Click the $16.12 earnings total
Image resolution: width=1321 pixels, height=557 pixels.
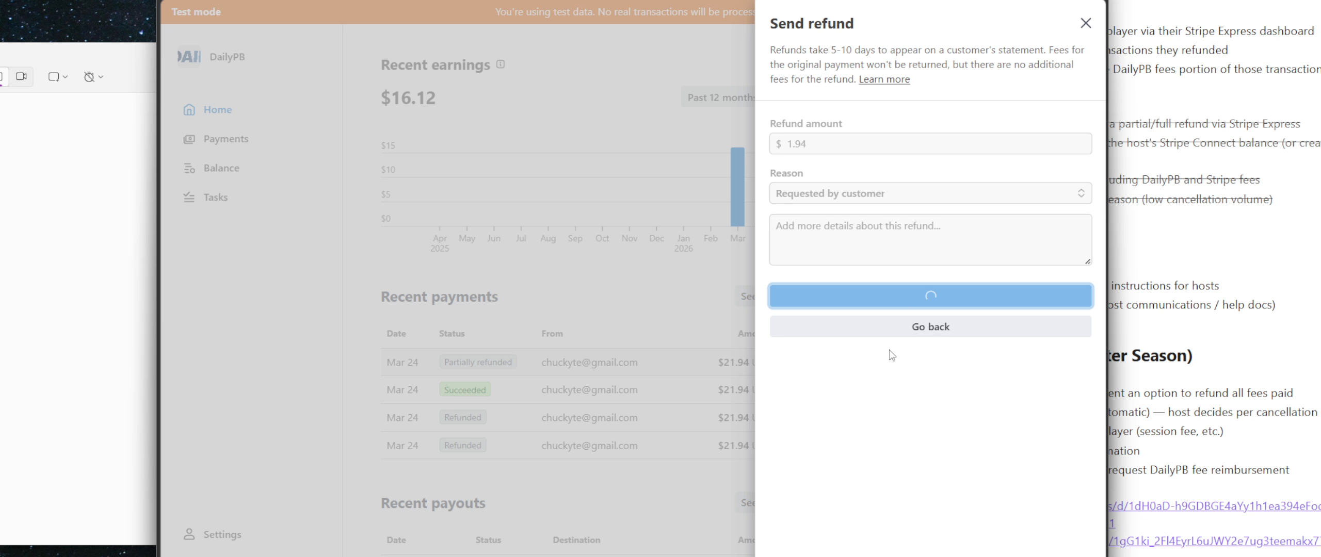pos(408,98)
